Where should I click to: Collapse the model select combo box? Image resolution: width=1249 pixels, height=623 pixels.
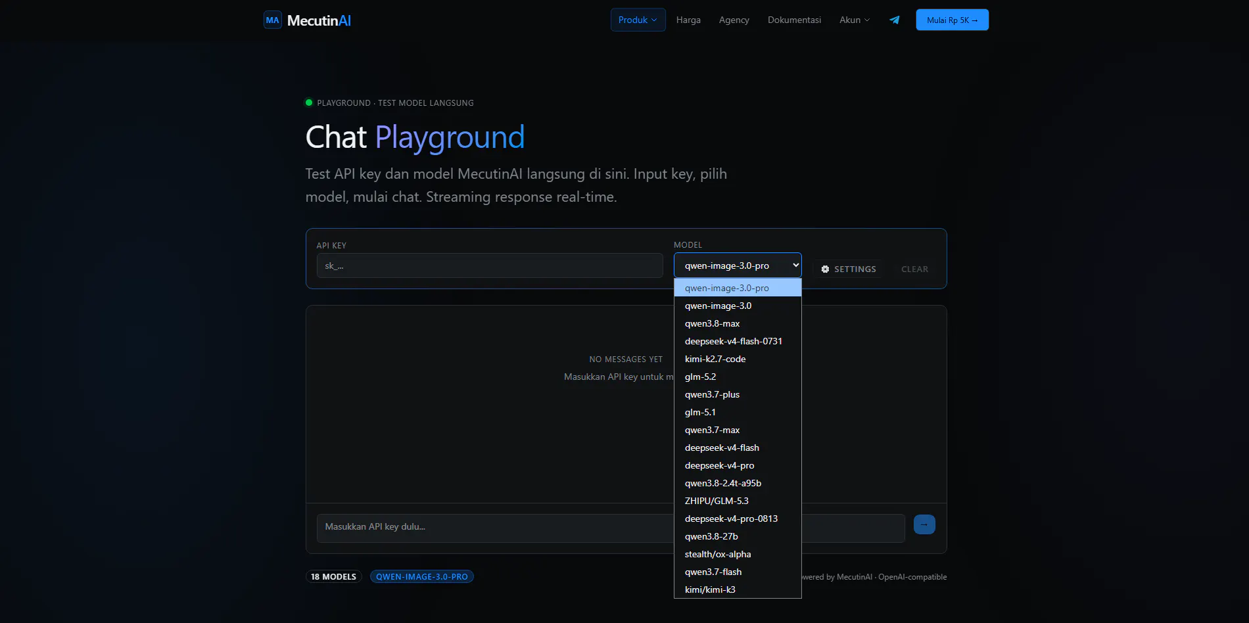point(738,265)
